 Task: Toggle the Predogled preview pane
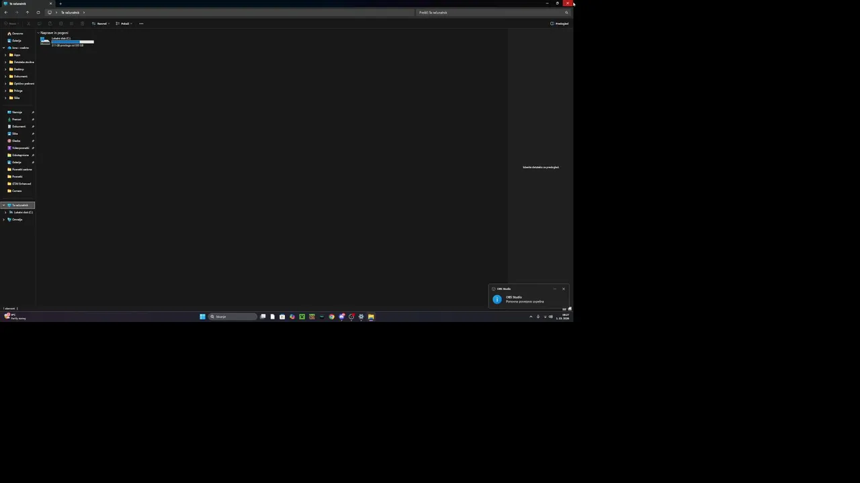pyautogui.click(x=560, y=23)
